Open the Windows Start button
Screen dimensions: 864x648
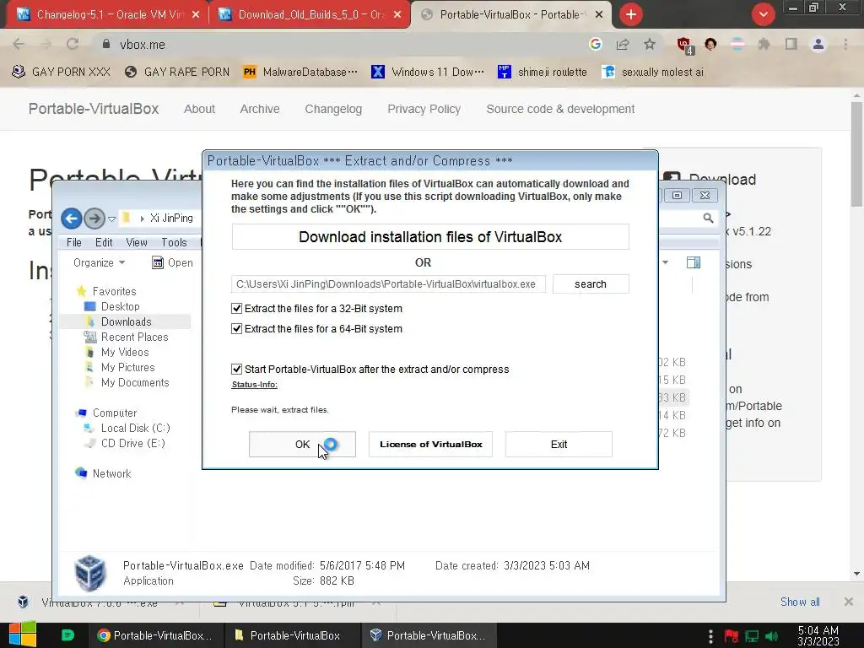[23, 634]
